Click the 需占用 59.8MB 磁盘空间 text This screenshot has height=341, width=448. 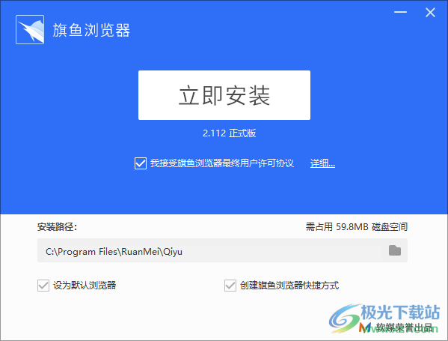357,227
